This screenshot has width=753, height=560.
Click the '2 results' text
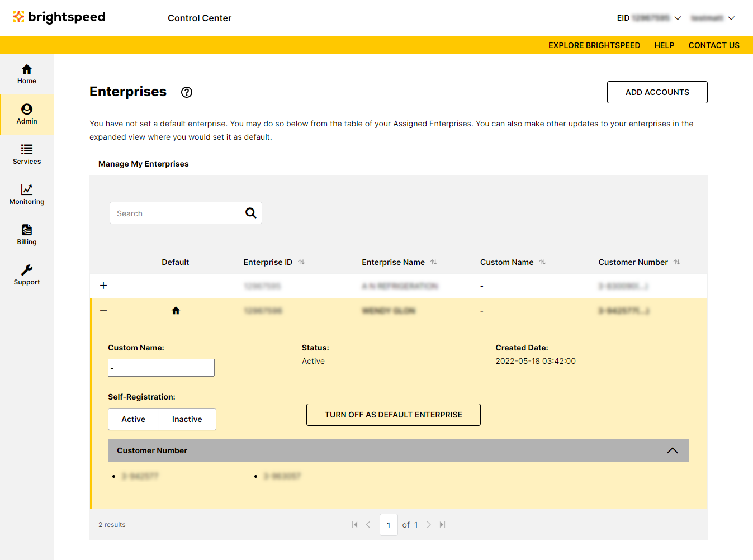(x=112, y=525)
